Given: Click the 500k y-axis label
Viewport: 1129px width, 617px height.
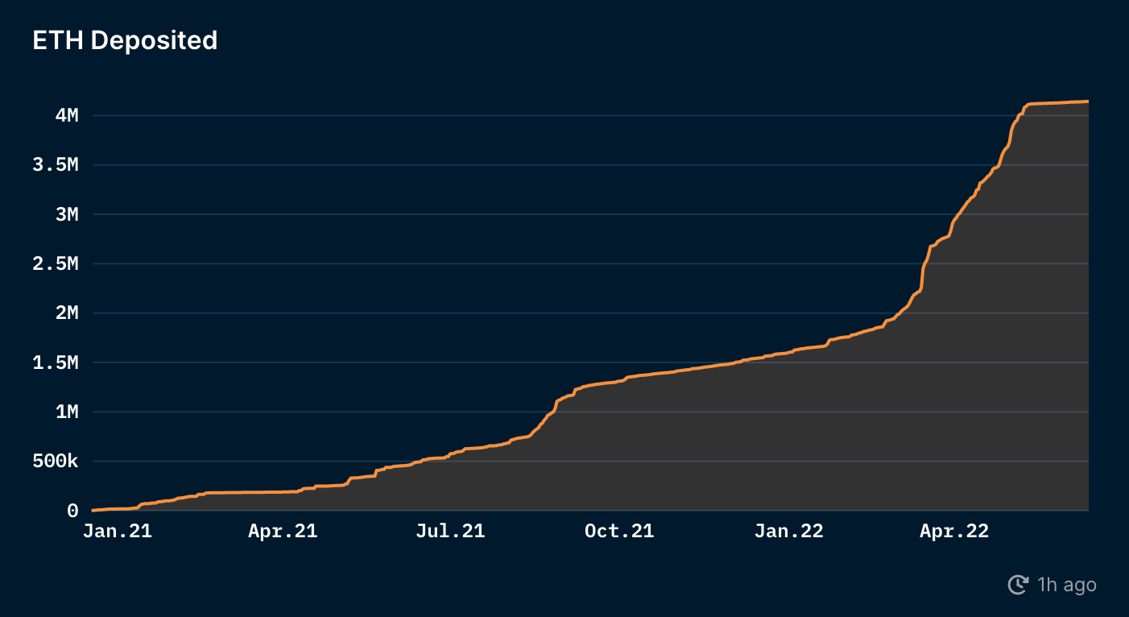Looking at the screenshot, I should click(x=56, y=462).
